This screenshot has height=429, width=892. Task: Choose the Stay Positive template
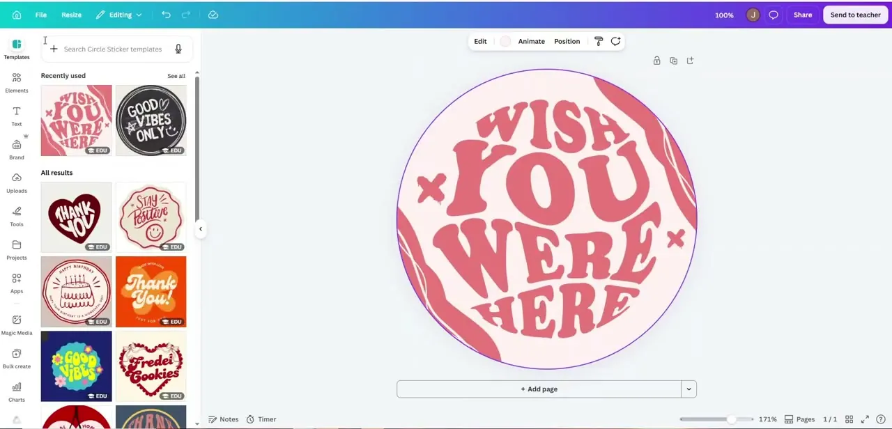[x=151, y=217]
